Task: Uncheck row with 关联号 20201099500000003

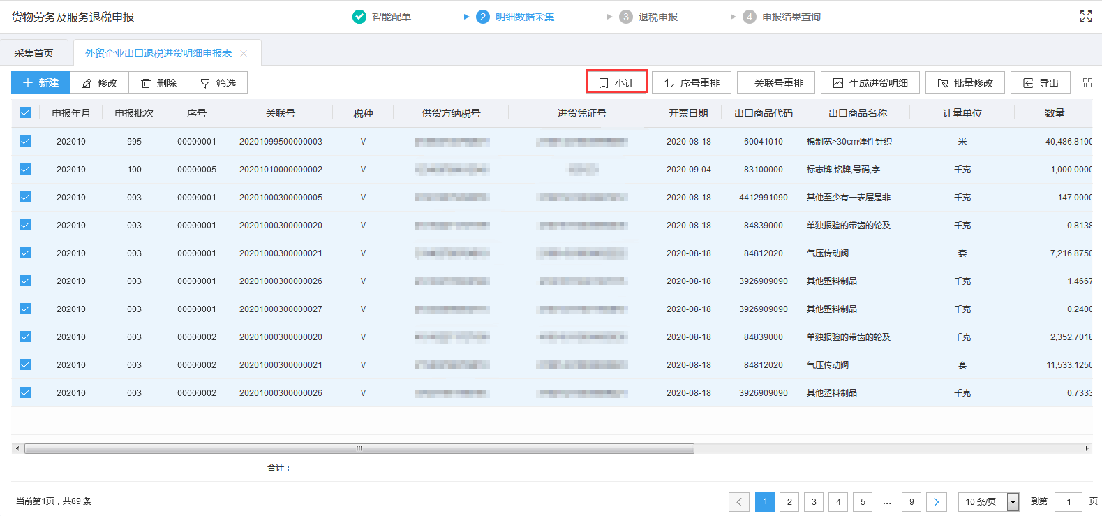Action: point(25,141)
